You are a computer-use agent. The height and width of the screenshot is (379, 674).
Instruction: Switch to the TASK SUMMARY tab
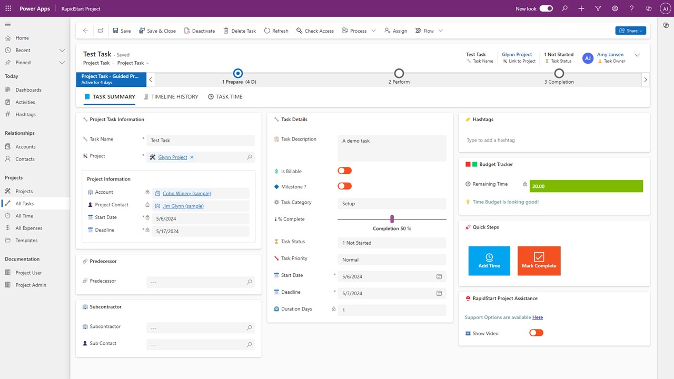(110, 97)
